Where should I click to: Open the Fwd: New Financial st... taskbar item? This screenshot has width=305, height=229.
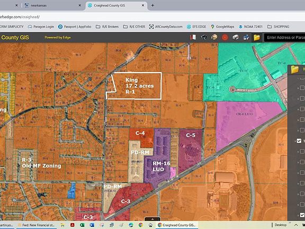coord(37,225)
